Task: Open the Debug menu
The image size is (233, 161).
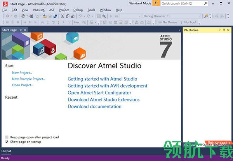Action: pyautogui.click(x=78, y=10)
